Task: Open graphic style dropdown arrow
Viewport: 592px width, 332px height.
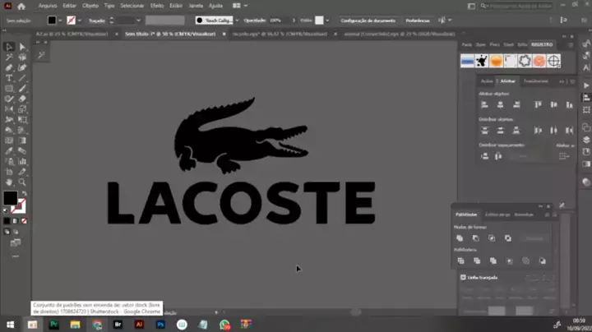Action: pos(327,21)
